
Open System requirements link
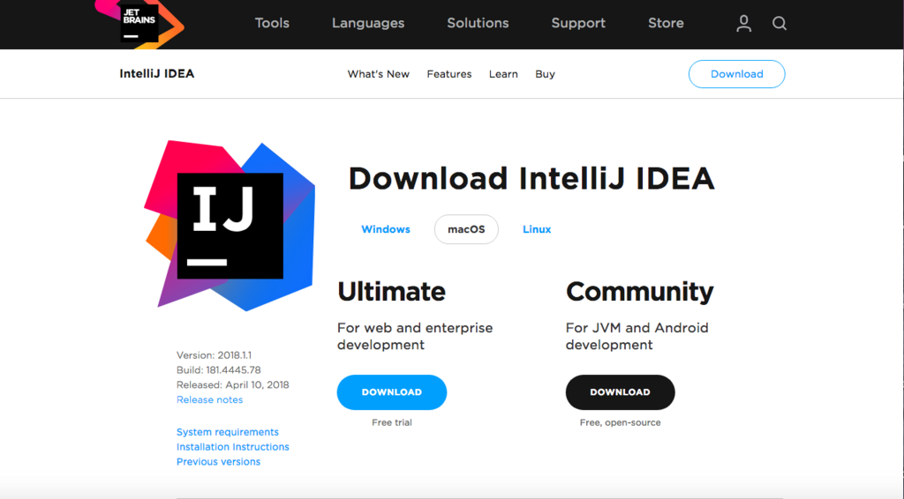[227, 432]
